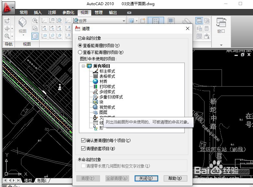Click the rotate UCS about X icon
This screenshot has height=187, width=253.
44,28
